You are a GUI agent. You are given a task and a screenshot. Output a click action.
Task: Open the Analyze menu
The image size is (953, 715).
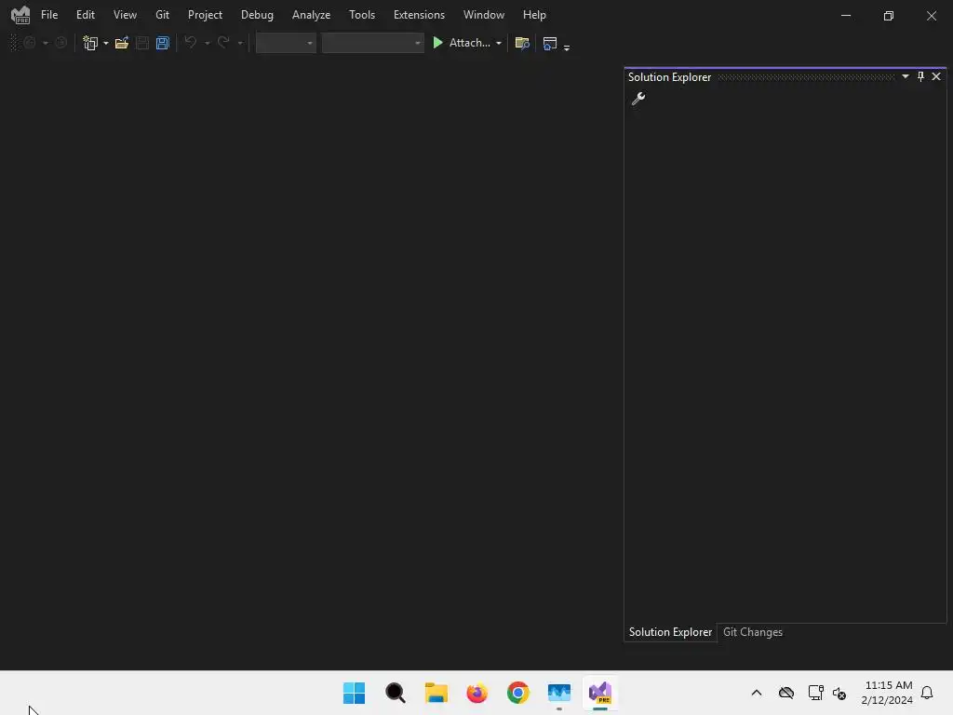(x=311, y=15)
